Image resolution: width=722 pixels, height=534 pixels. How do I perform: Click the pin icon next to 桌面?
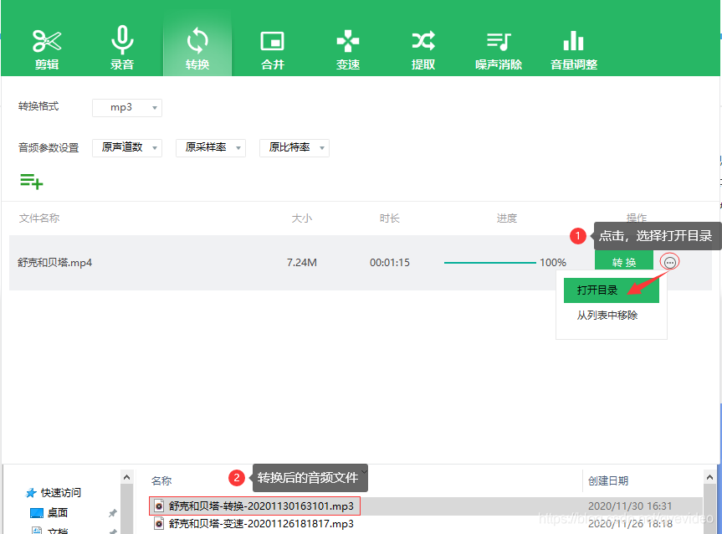point(112,513)
